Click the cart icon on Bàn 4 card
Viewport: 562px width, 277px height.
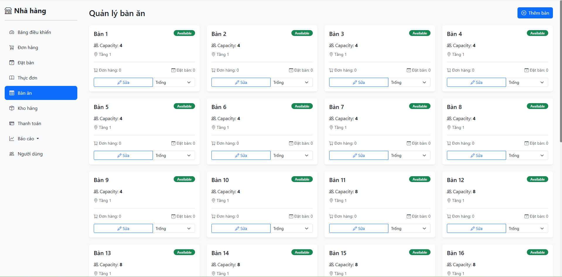tap(449, 70)
